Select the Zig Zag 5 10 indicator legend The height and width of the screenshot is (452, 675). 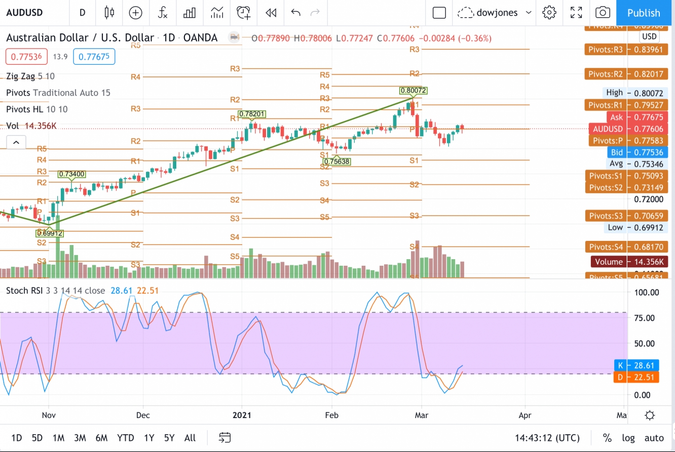[30, 76]
